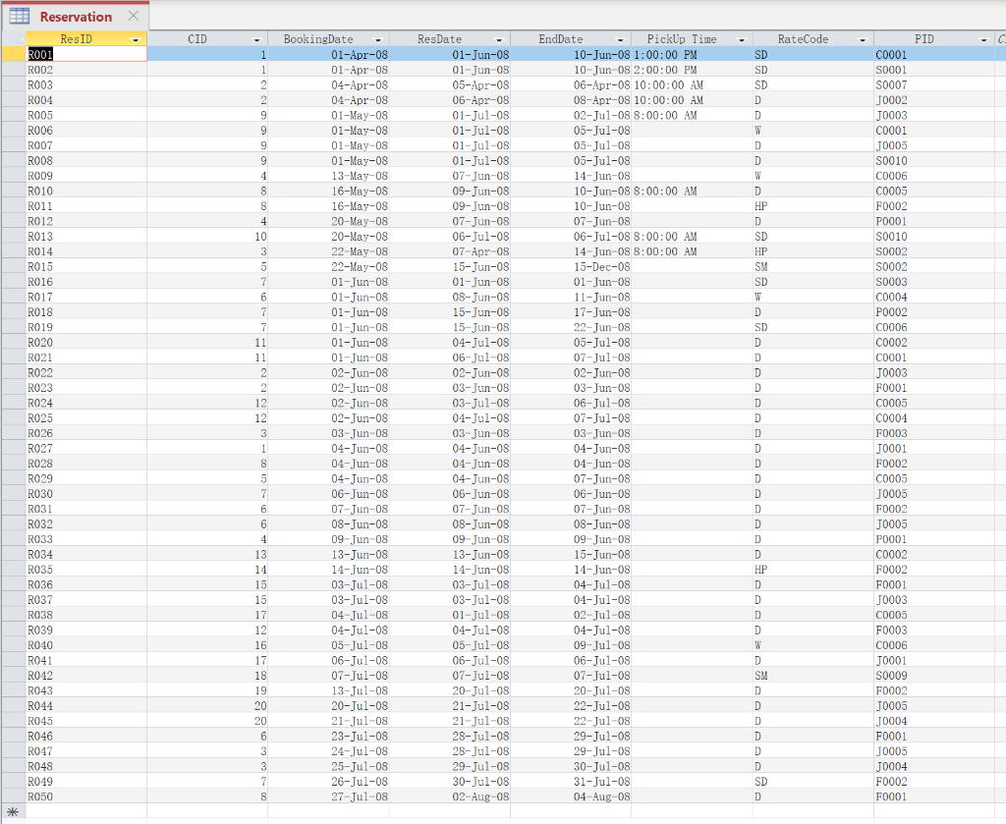
Task: Open the ResDate column filter dropdown
Action: pyautogui.click(x=499, y=39)
